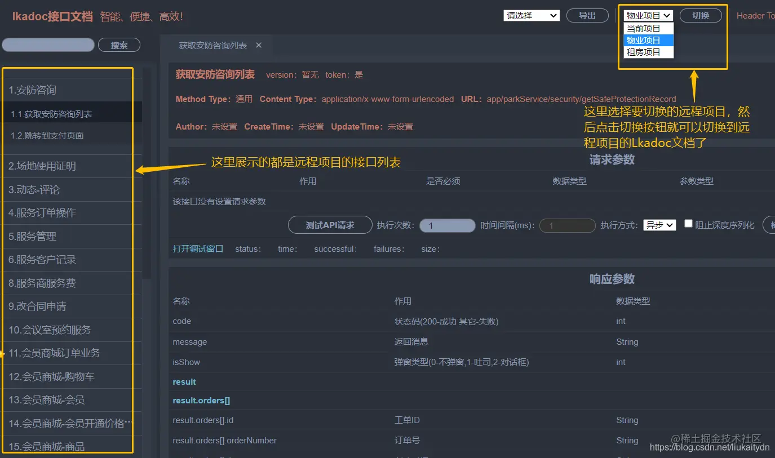Image resolution: width=775 pixels, height=458 pixels.
Task: Expand the result.orders[] response field
Action: click(201, 400)
